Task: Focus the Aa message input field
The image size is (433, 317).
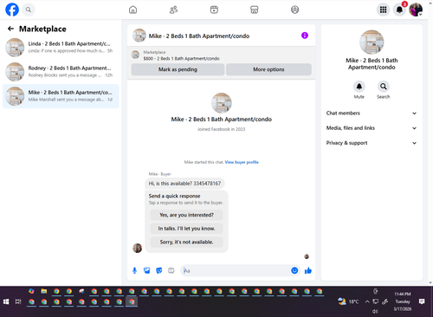Action: click(x=236, y=270)
